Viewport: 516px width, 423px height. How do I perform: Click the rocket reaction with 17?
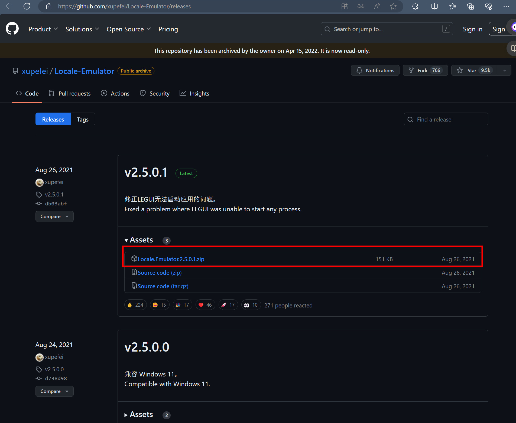coord(228,305)
